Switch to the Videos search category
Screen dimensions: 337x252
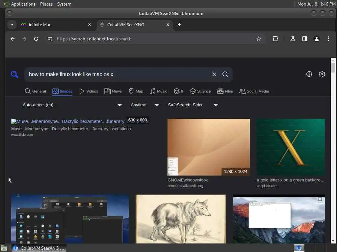[x=89, y=91]
